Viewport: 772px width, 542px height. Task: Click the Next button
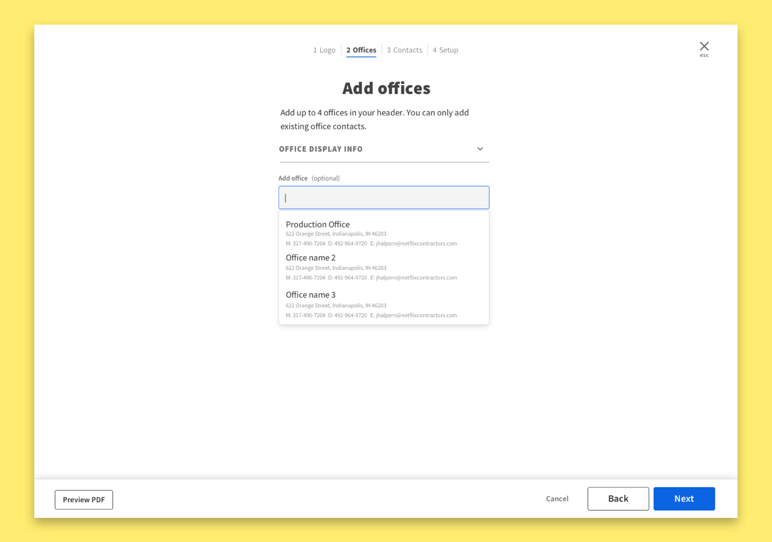click(684, 499)
